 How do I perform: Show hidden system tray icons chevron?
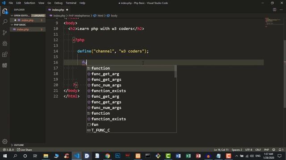pyautogui.click(x=236, y=156)
